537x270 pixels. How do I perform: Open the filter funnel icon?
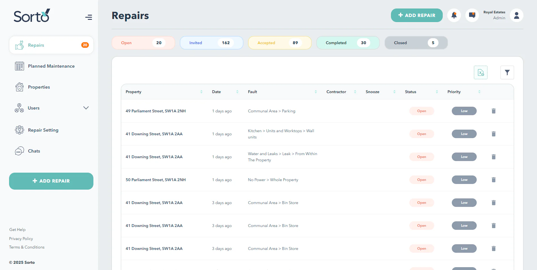[507, 72]
